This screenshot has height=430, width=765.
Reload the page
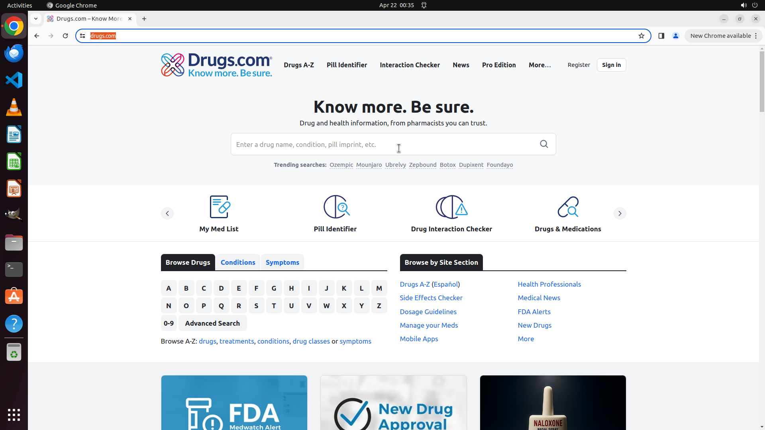point(65,36)
